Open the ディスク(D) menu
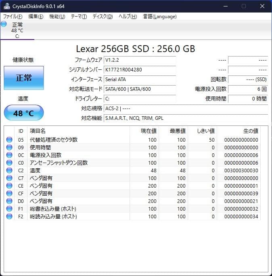Image resolution: width=272 pixels, height=276 pixels. point(103,17)
